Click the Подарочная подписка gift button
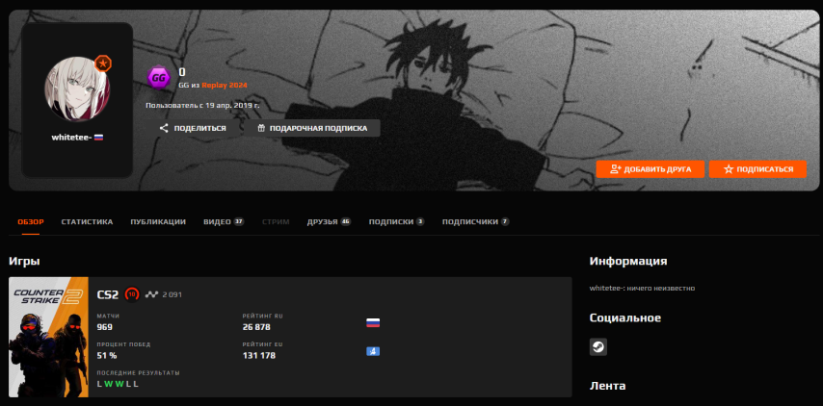 (x=312, y=128)
